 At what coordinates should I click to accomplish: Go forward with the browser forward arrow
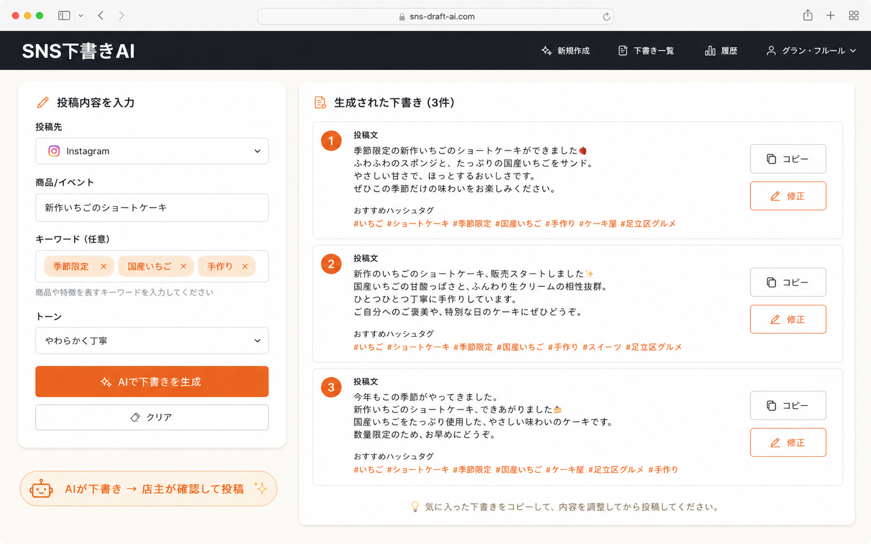pyautogui.click(x=121, y=16)
